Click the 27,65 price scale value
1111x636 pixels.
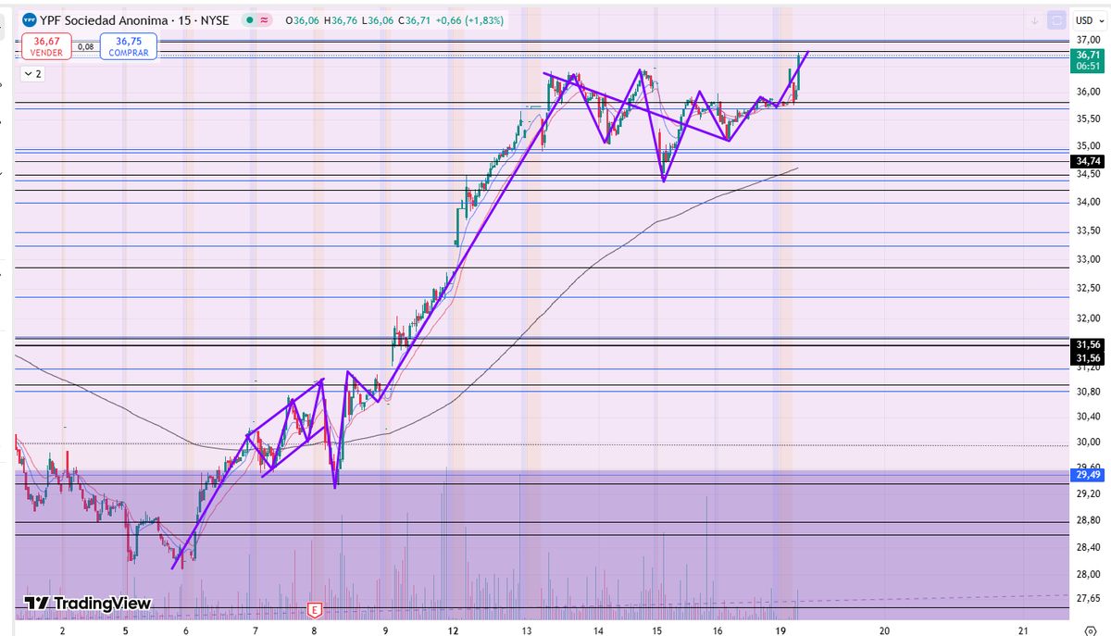pos(1088,600)
